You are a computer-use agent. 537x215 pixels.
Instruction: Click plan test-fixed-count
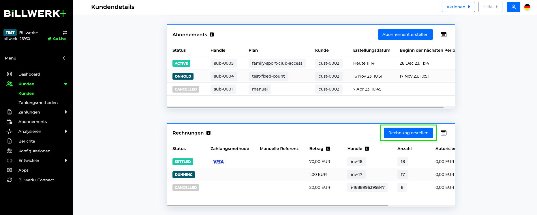tap(268, 76)
